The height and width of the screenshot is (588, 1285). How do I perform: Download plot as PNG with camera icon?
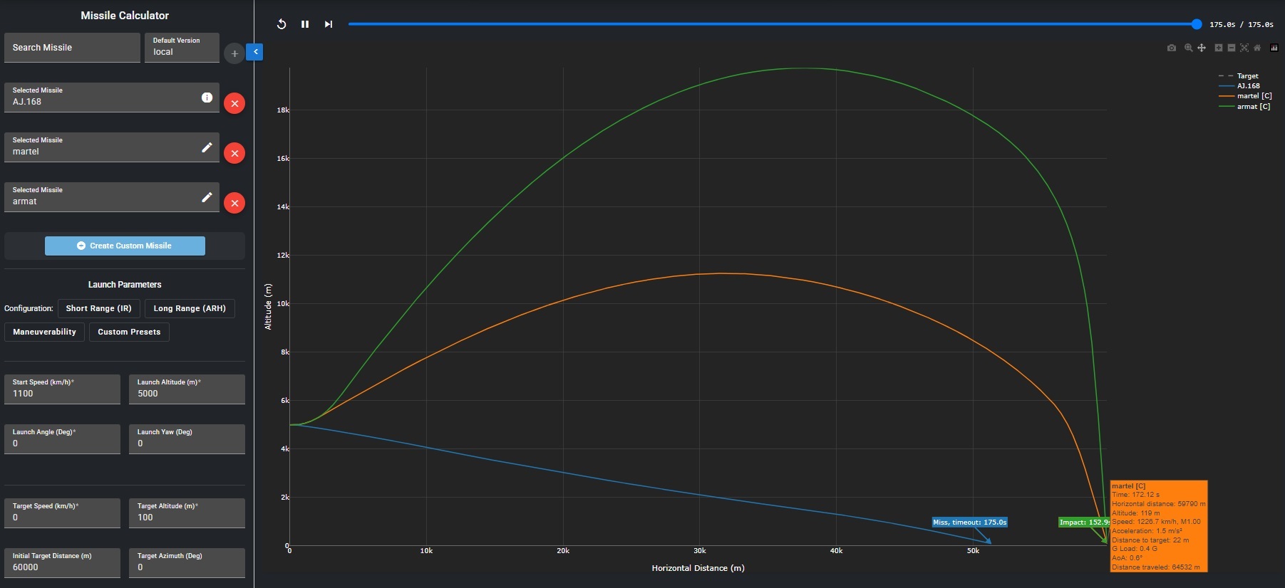1171,48
